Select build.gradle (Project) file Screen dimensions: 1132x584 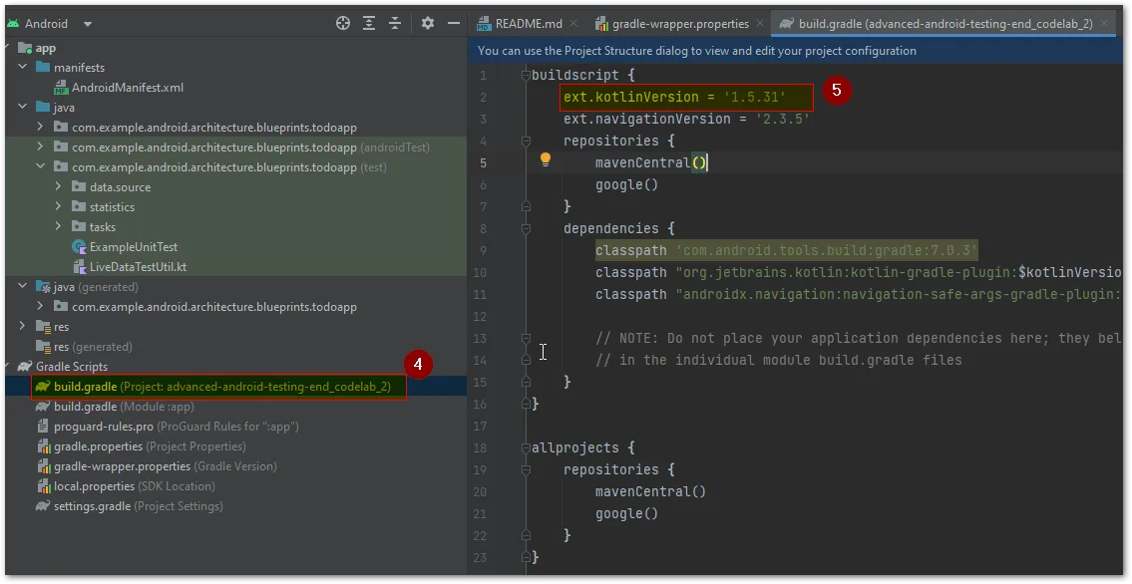click(221, 387)
